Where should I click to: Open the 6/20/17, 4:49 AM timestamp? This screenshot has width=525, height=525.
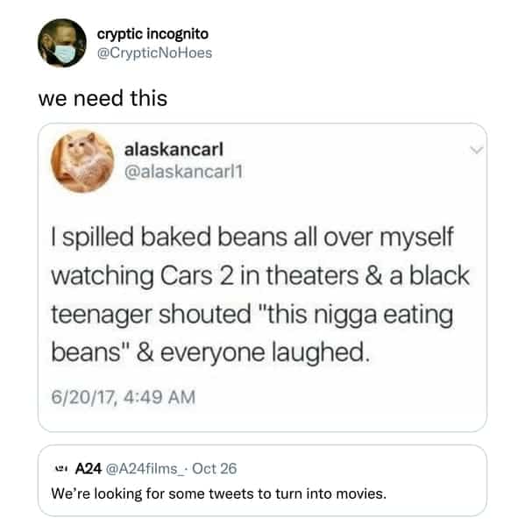tap(124, 397)
